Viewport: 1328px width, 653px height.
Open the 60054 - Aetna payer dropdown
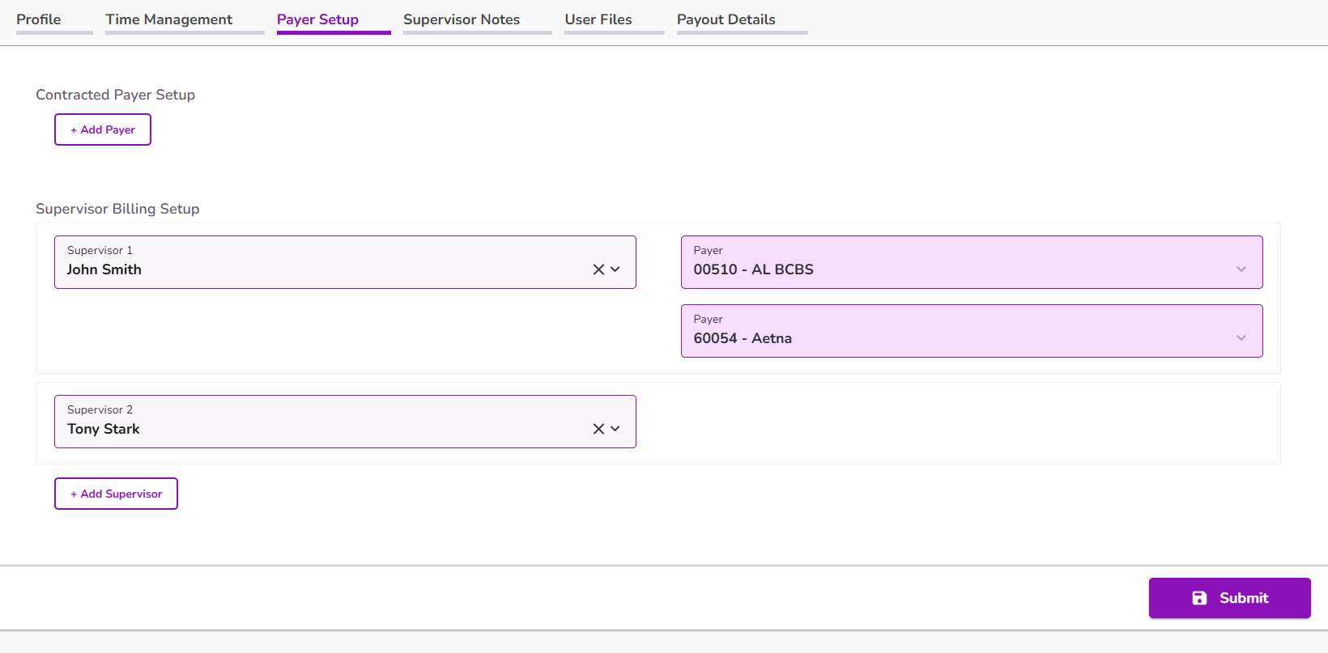point(972,331)
